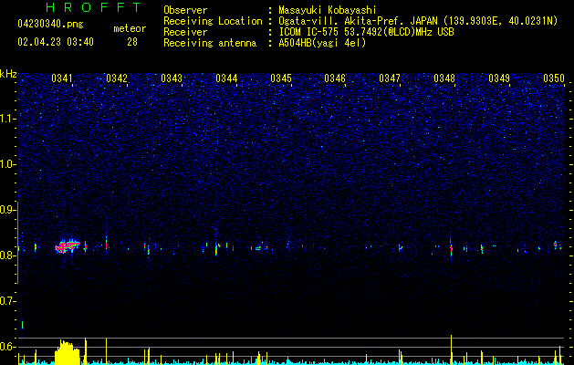The height and width of the screenshot is (365, 574).
Task: Click the bright red meteor echo near 0341
Action: point(67,246)
